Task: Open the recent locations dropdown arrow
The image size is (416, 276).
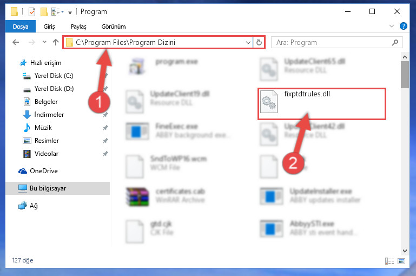Action: pyautogui.click(x=44, y=42)
